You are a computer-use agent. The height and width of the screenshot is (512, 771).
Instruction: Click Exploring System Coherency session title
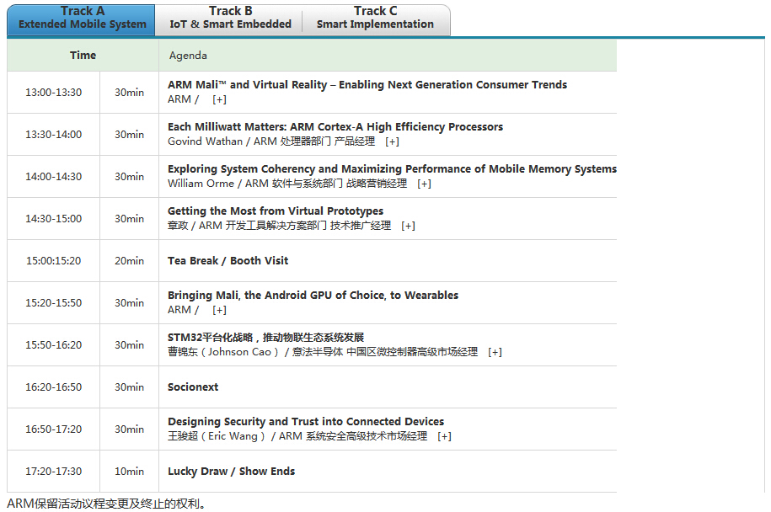[392, 169]
